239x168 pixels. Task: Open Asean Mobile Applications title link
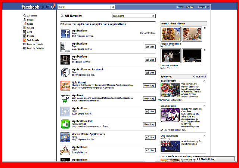click(x=89, y=134)
